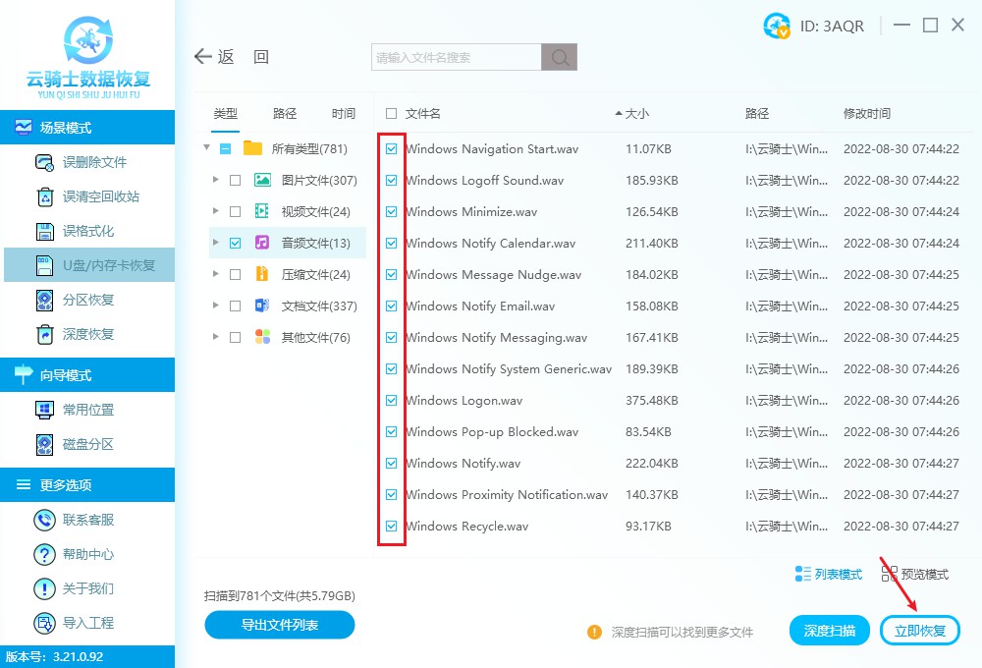Toggle the select-all checkbox beside 文件名
The image size is (982, 668).
[x=390, y=113]
